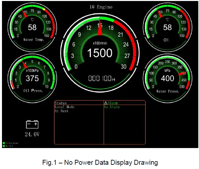
Task: Click the 9 mark on the engine speed gauge
Action: (x=79, y=34)
